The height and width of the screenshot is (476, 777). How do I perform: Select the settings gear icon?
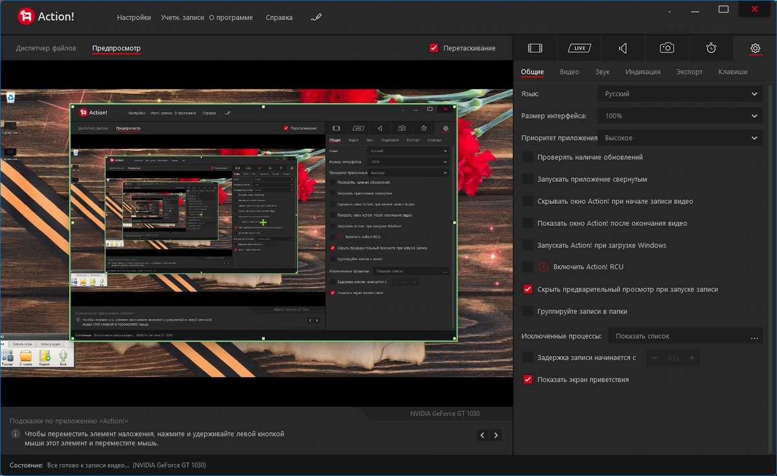(x=755, y=48)
